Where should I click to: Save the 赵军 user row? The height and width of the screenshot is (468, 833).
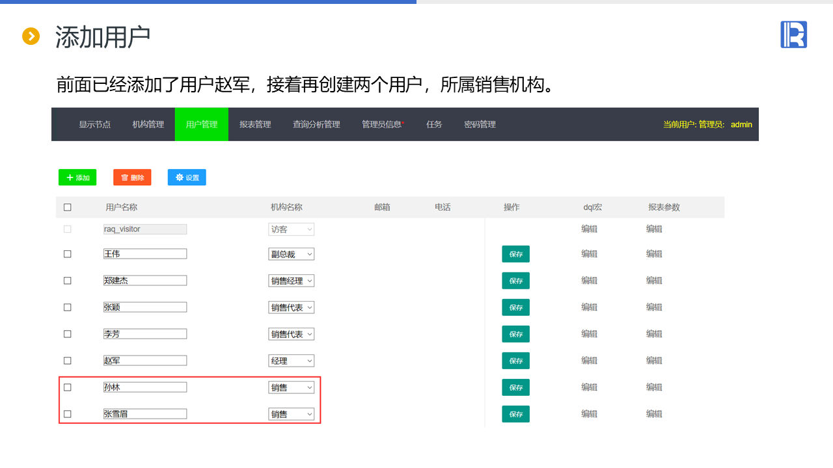click(x=516, y=361)
